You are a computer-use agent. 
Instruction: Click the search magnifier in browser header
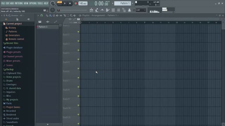click(9, 15)
